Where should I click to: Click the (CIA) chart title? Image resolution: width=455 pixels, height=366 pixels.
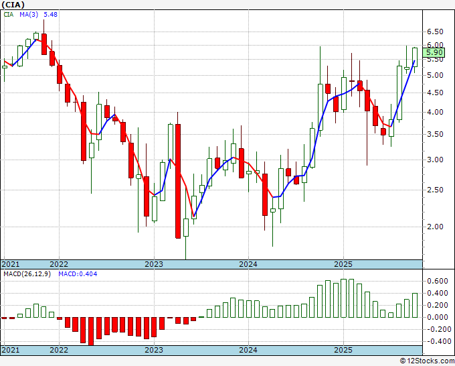coord(13,5)
